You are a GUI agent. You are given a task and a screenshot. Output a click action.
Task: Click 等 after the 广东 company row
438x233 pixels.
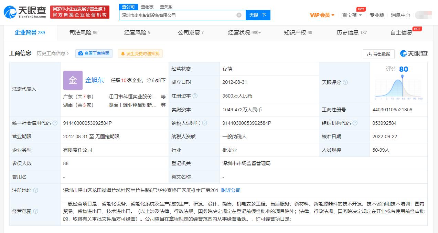click(163, 97)
